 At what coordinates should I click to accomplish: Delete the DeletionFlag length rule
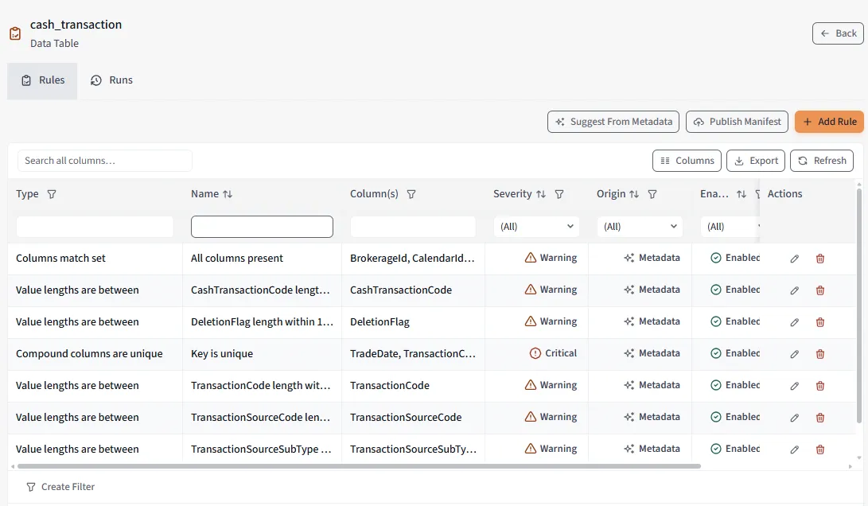tap(820, 322)
